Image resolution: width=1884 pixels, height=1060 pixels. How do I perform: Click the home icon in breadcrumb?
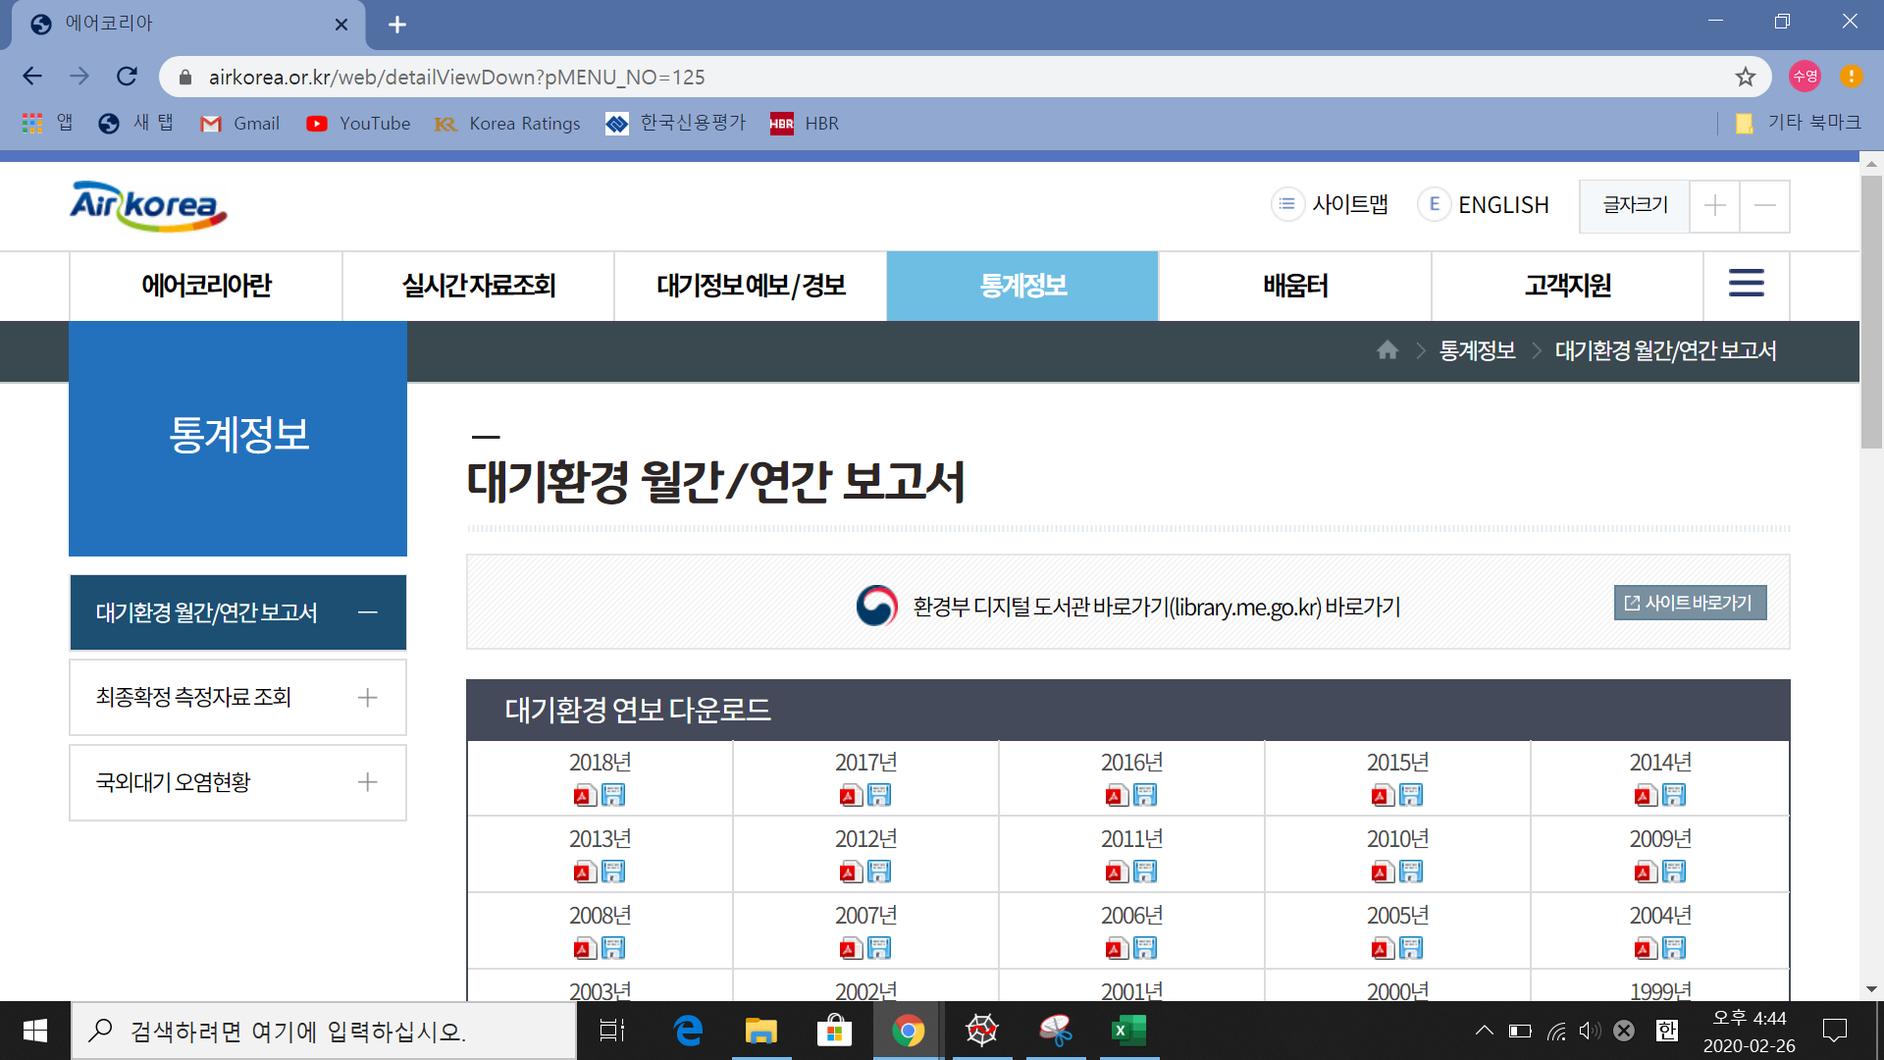point(1387,350)
